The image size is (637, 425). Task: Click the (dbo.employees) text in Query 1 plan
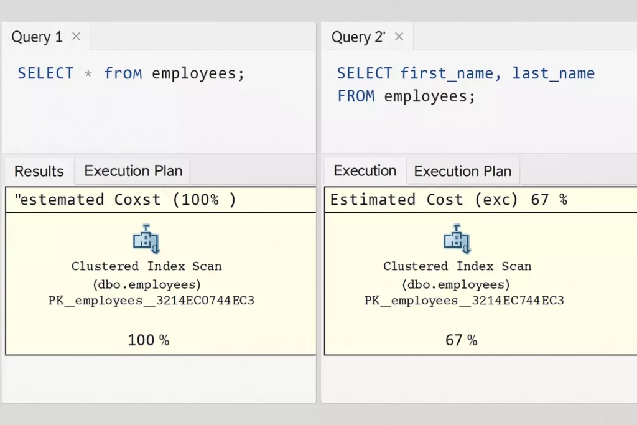tap(147, 284)
